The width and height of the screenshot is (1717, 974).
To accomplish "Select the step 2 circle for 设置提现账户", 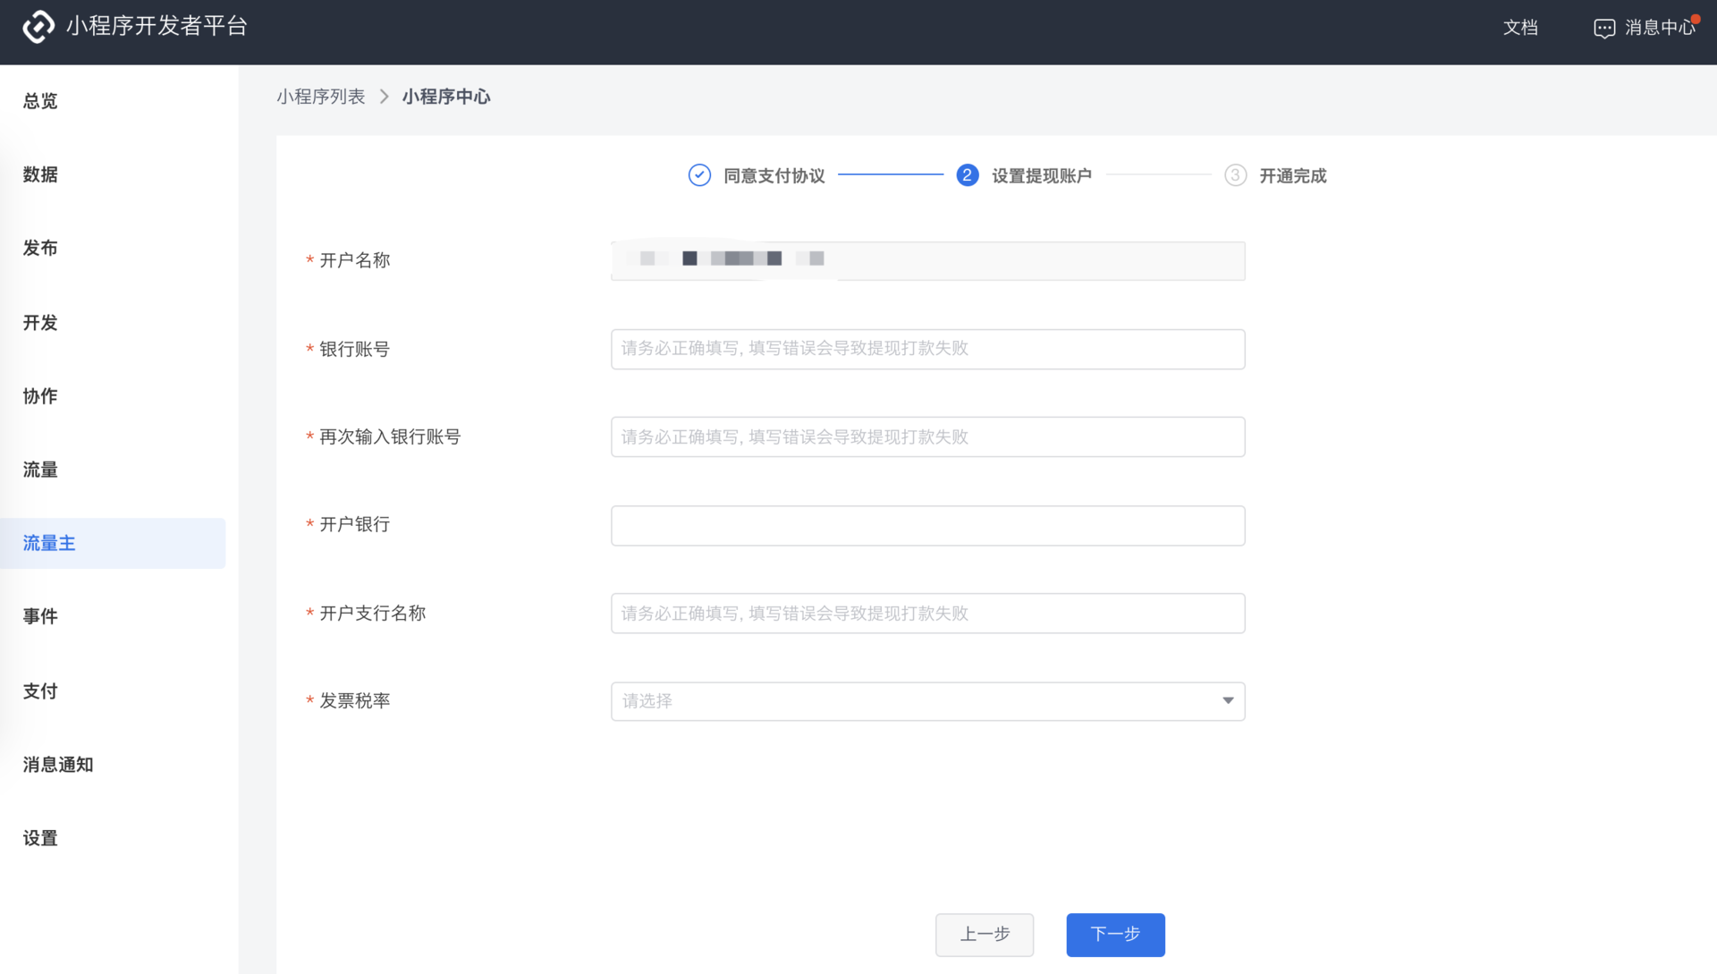I will (967, 175).
